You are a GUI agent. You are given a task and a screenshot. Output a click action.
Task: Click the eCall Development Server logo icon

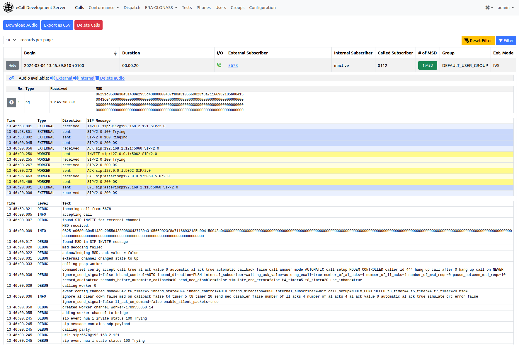point(8,7)
